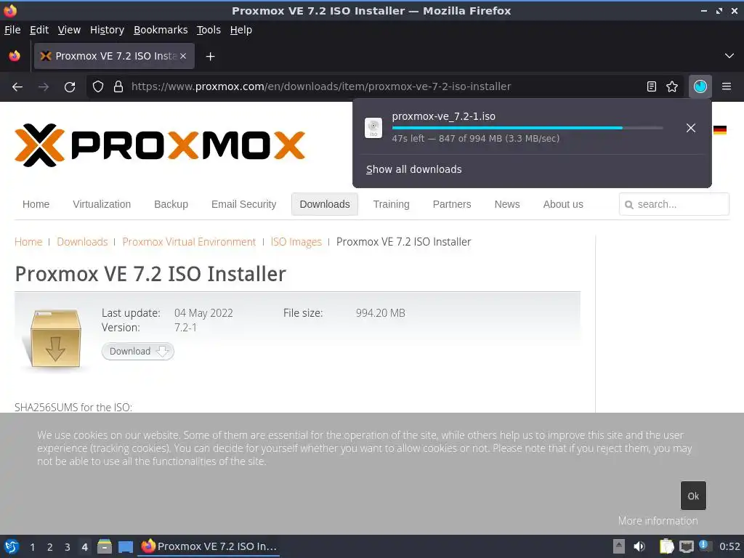Click the site security padlock icon

click(118, 86)
